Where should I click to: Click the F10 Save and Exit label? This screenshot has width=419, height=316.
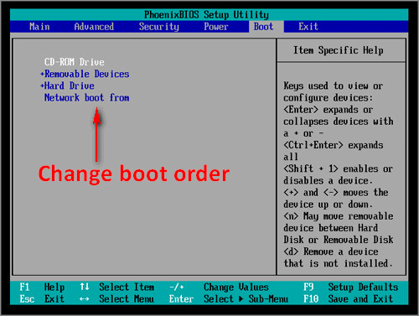tap(348, 299)
